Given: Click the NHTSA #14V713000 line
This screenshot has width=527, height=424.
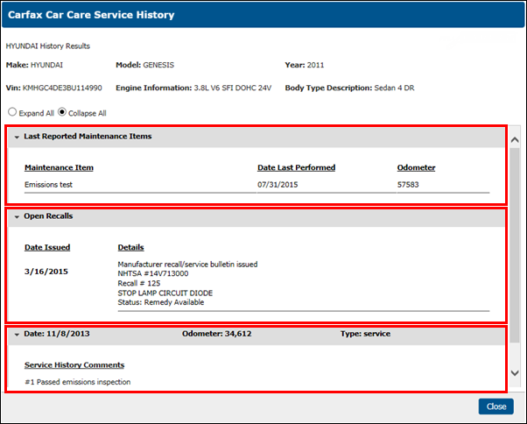Looking at the screenshot, I should click(153, 273).
